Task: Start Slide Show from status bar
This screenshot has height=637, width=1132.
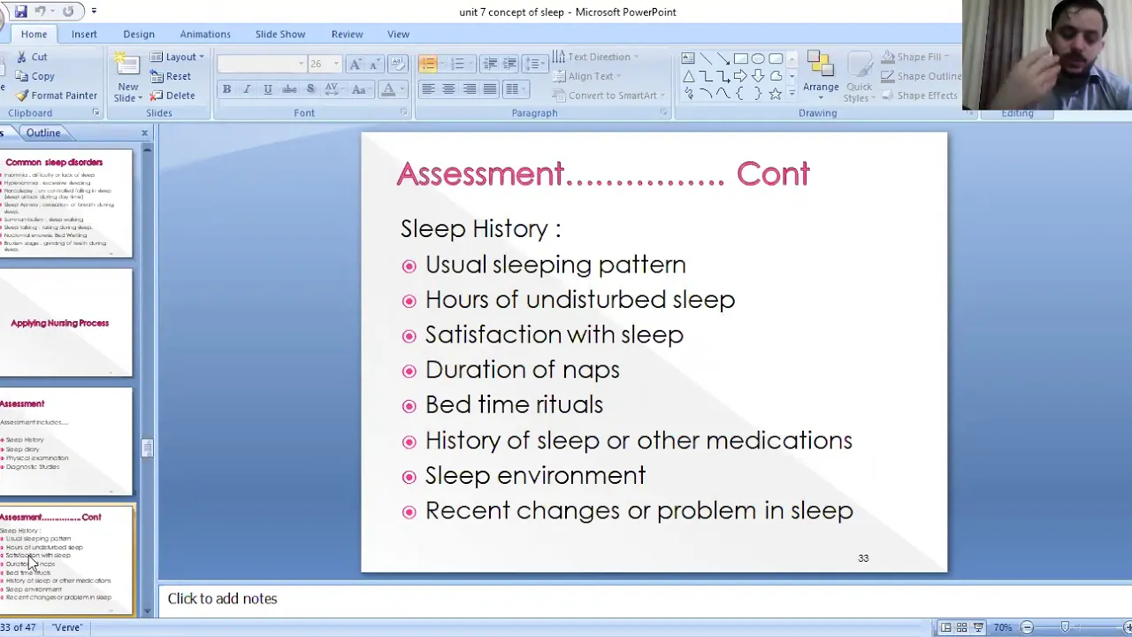Action: pyautogui.click(x=978, y=627)
